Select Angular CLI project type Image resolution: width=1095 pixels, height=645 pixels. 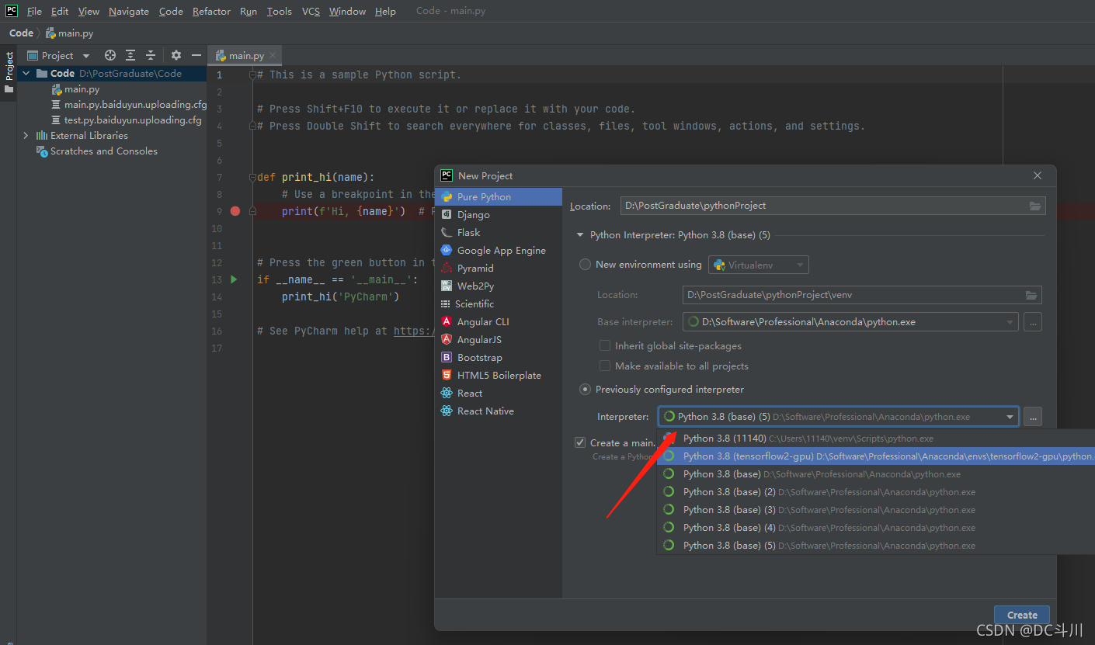[499, 322]
